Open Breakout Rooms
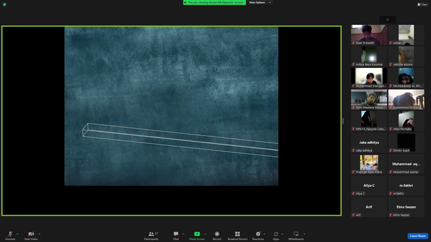This screenshot has height=242, width=431. (x=238, y=235)
